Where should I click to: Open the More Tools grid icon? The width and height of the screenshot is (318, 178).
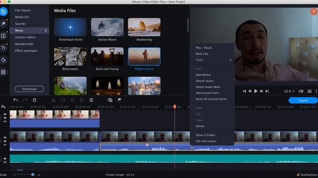(3, 72)
